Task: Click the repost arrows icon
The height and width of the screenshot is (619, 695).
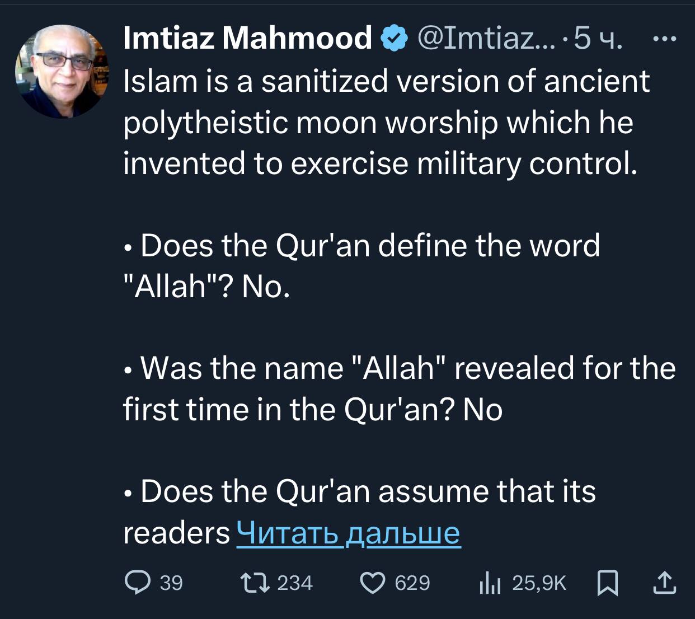Action: point(255,583)
